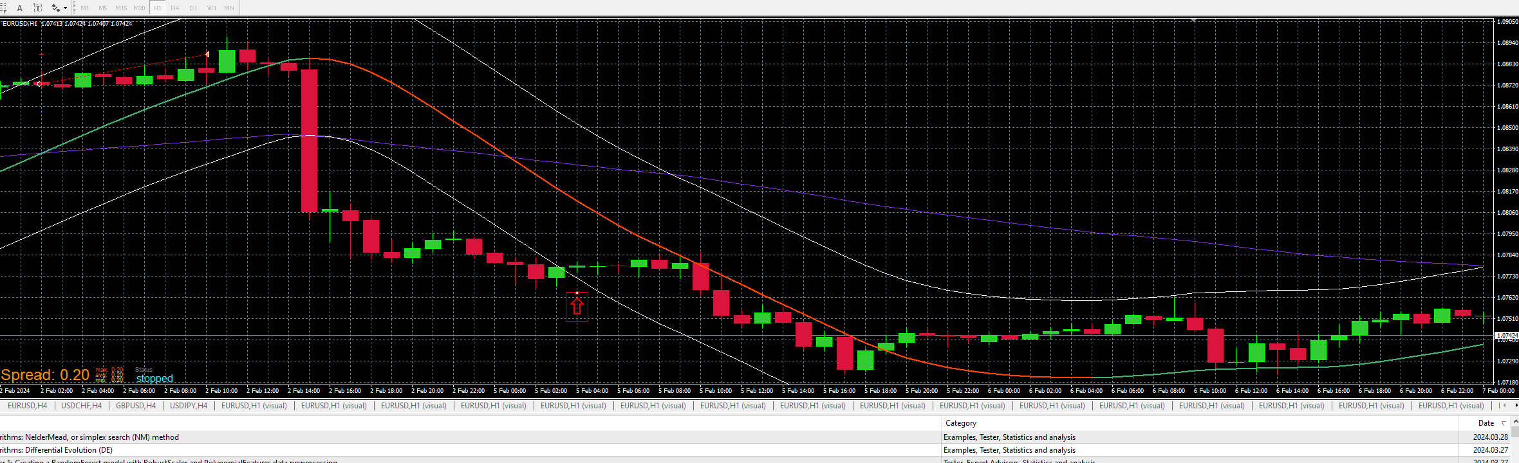Switch chart to M1 timeframe
Image resolution: width=1519 pixels, height=463 pixels.
[85, 8]
